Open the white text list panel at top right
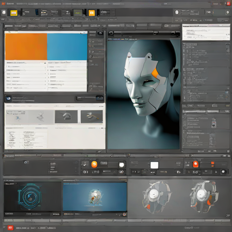 coord(206,32)
